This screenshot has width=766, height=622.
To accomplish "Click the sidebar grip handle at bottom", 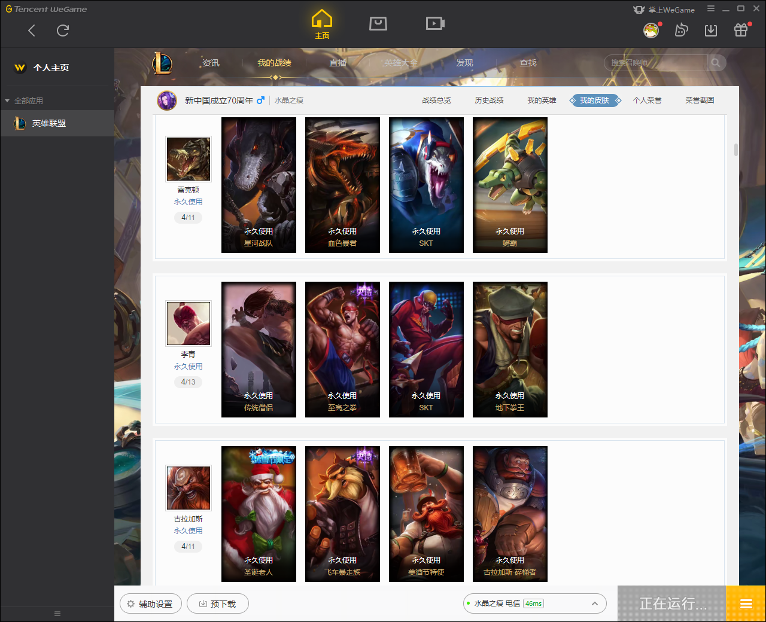I will 57,614.
